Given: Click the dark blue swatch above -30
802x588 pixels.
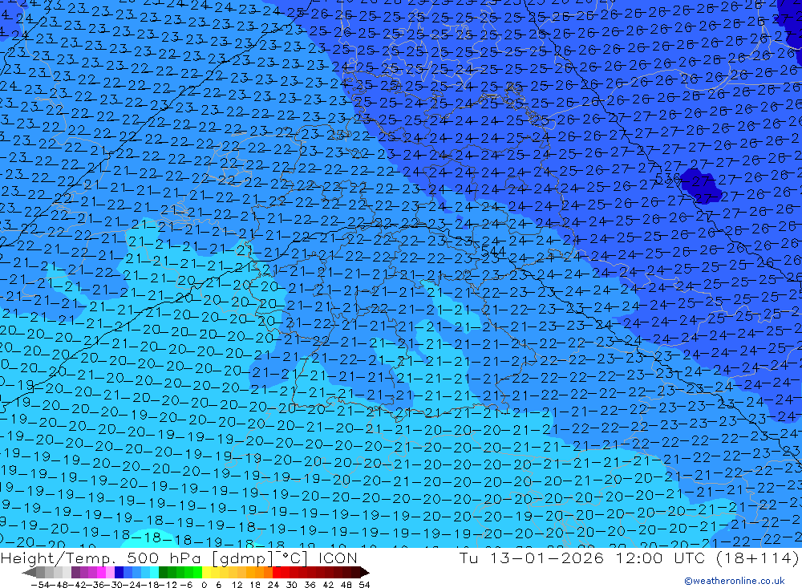Looking at the screenshot, I should point(119,572).
